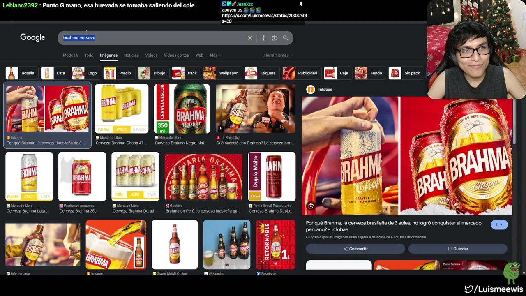
Task: Click the JeanXsz username in chat overlay
Action: pyautogui.click(x=245, y=4)
